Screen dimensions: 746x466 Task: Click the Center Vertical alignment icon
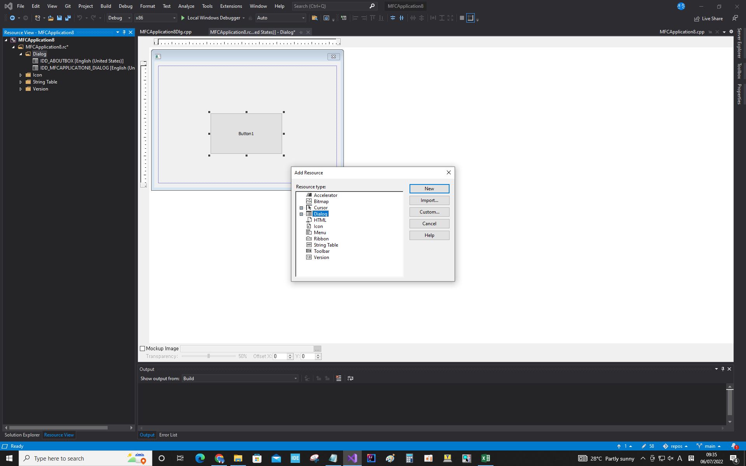(393, 18)
